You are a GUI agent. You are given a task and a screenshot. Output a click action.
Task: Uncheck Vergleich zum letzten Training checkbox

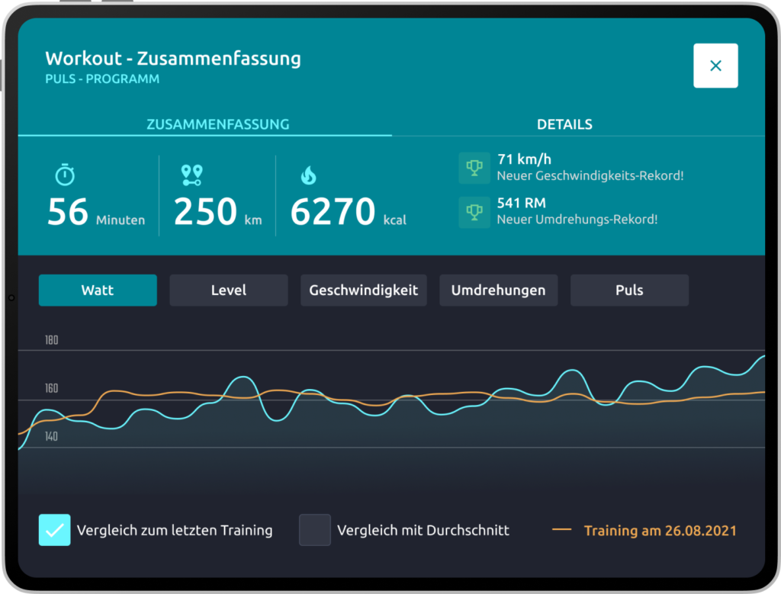click(55, 530)
